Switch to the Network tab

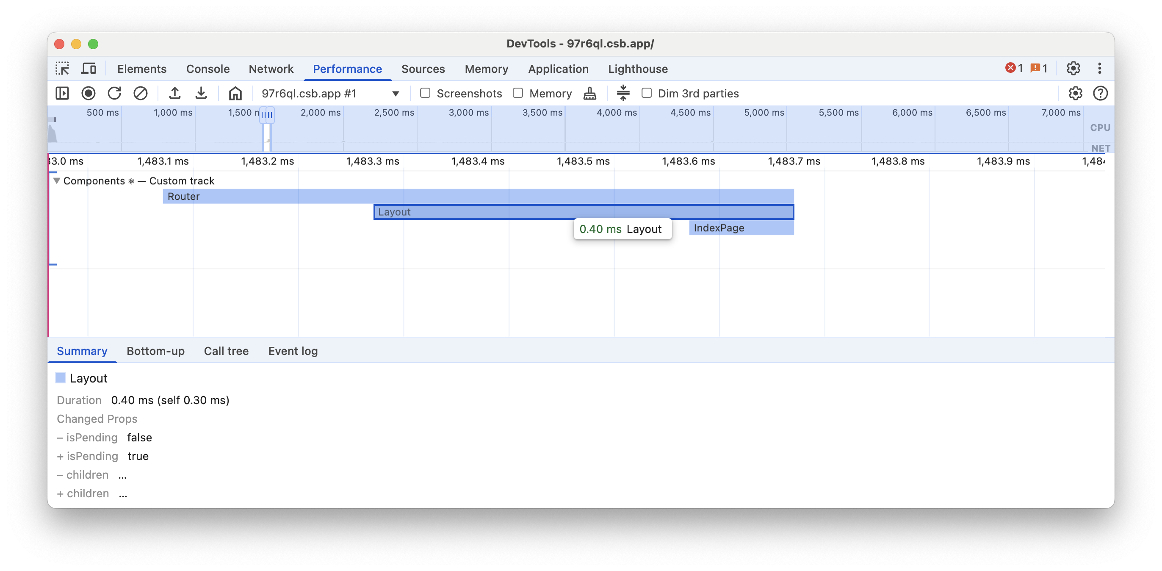[271, 69]
